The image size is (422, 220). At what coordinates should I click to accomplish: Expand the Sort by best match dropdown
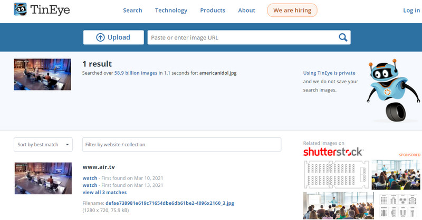click(x=44, y=144)
